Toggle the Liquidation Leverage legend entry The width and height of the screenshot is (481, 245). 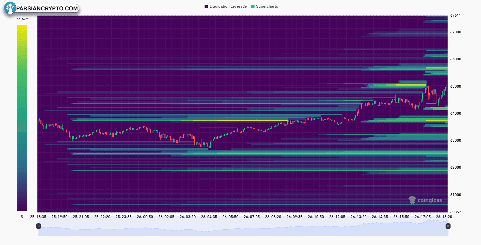[x=226, y=6]
